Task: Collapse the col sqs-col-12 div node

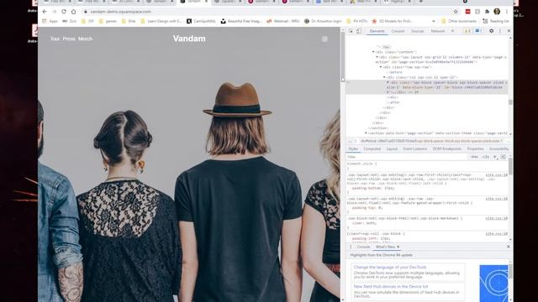Action: [384, 77]
